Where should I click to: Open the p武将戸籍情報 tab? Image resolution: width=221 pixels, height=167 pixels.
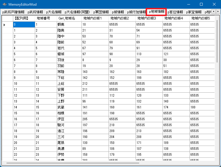coord(13,12)
